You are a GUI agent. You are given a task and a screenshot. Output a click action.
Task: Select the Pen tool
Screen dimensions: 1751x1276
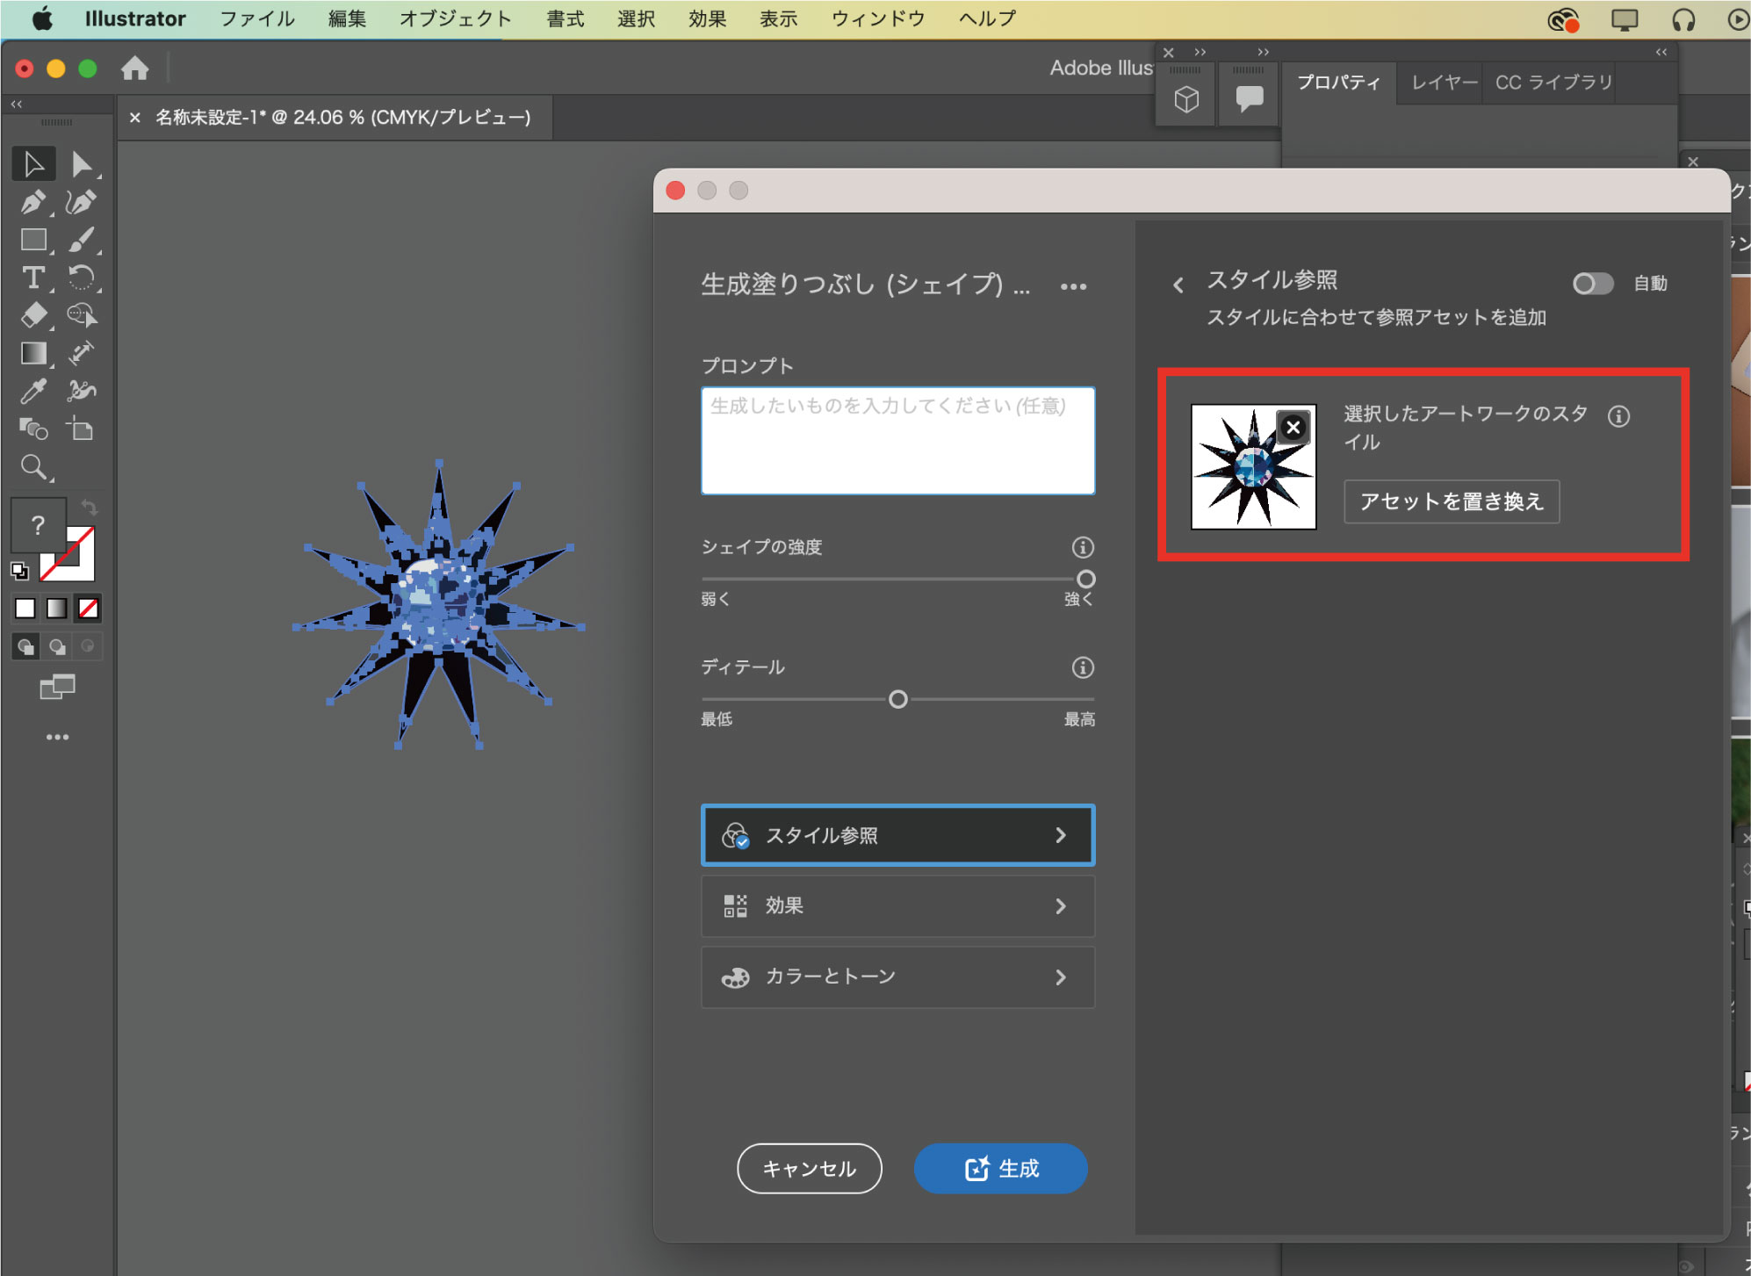[33, 203]
